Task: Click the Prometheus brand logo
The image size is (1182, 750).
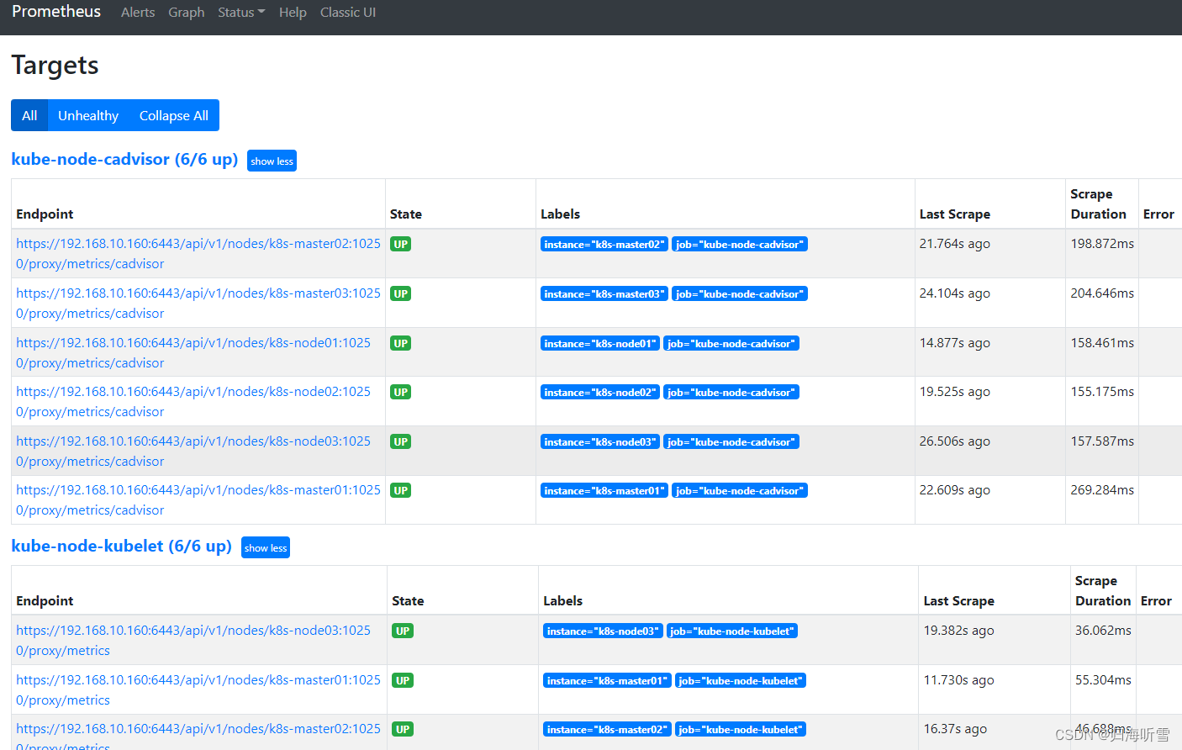Action: coord(55,12)
